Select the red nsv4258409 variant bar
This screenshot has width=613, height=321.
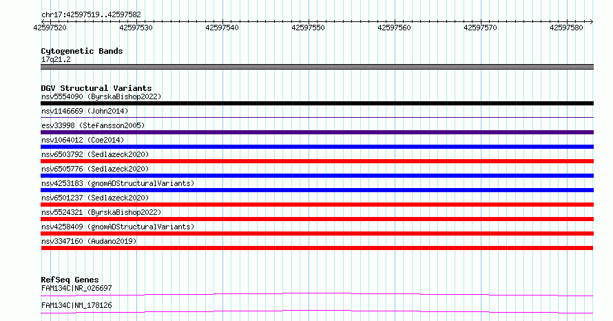[317, 234]
